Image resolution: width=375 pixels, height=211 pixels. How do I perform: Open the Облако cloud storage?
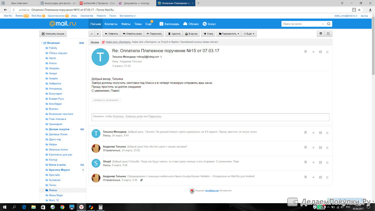191,24
